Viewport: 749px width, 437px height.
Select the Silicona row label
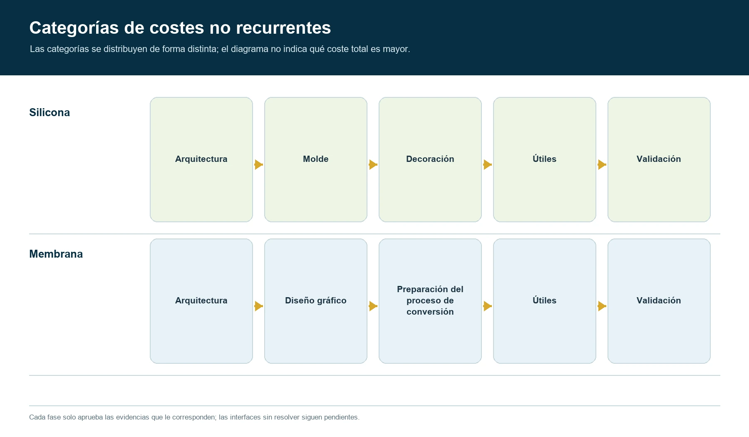[50, 112]
